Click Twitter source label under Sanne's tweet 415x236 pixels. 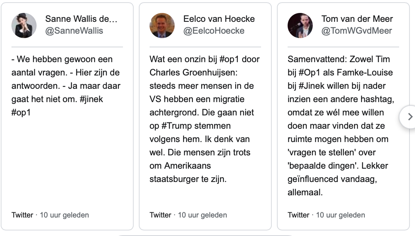pyautogui.click(x=22, y=215)
